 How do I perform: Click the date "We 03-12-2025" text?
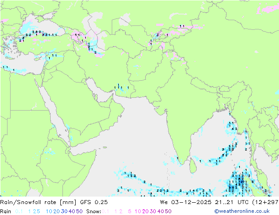click(186, 202)
